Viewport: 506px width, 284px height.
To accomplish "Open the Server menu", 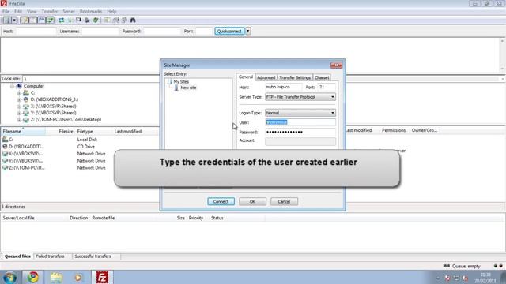I will 69,11.
